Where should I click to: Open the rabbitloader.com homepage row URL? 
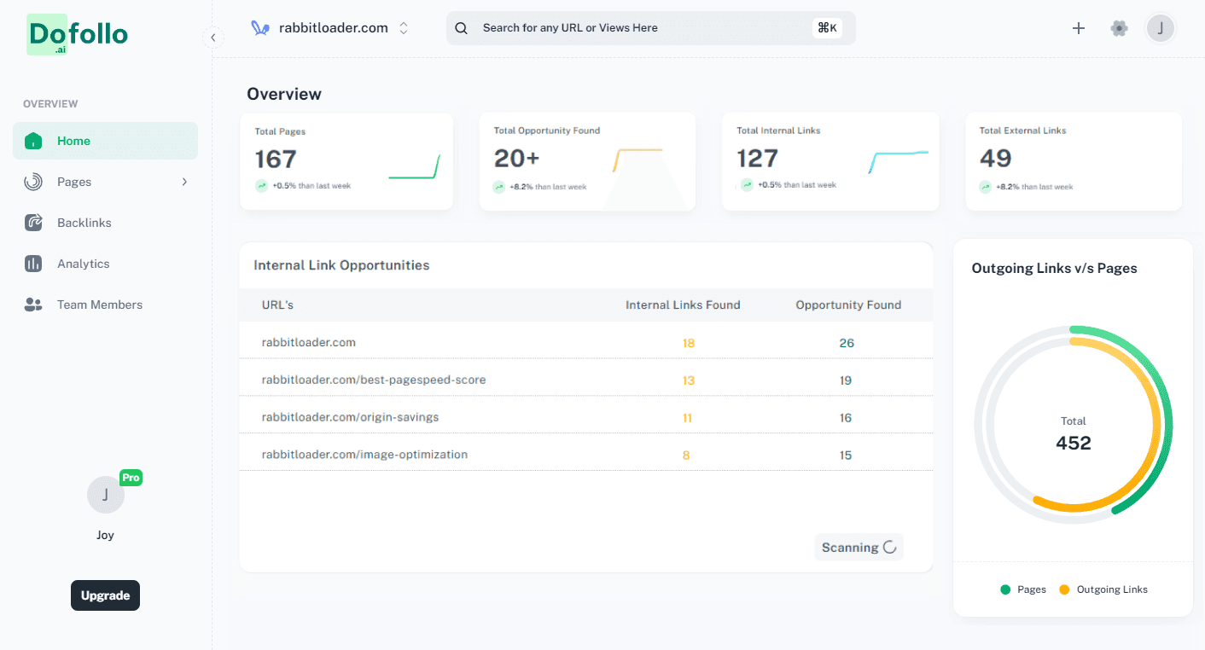tap(309, 342)
